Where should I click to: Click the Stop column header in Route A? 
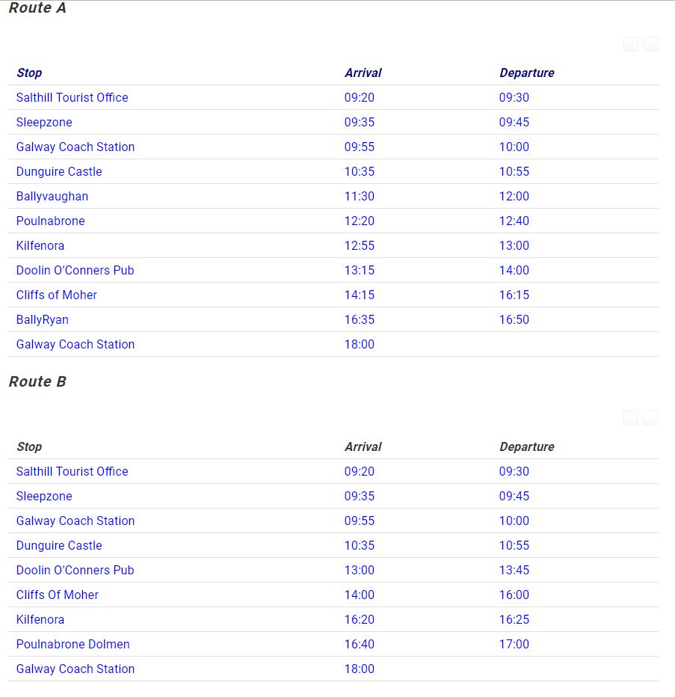click(x=29, y=73)
